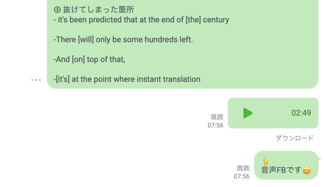Viewport: 324px width, 187px height.
Task: Select the 音声FBです message bubble
Action: [x=286, y=165]
